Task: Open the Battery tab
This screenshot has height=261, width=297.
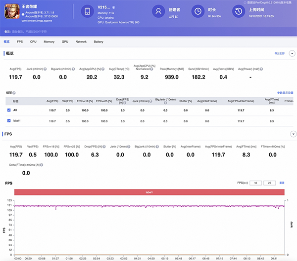Action: tap(99, 42)
